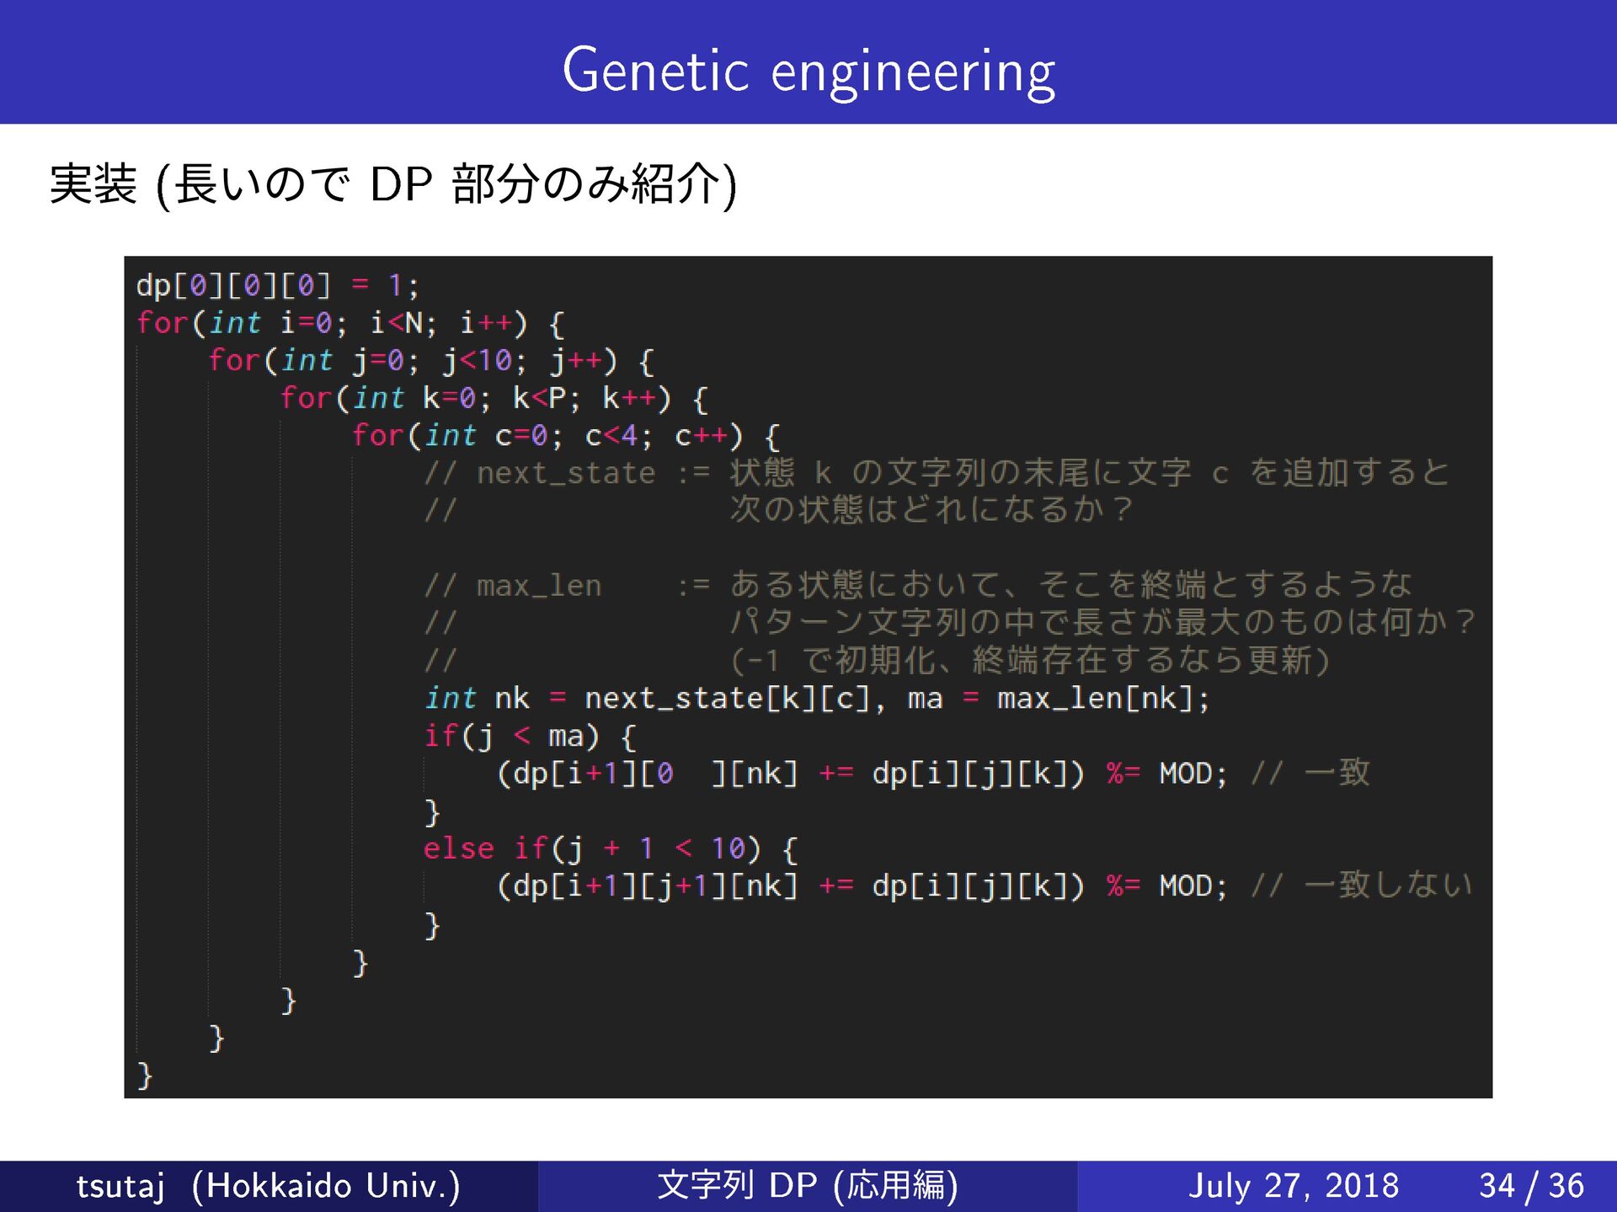Click the outer for loop over i<N
Image resolution: width=1617 pixels, height=1212 pixels.
[x=350, y=323]
